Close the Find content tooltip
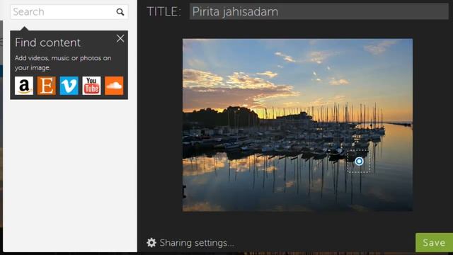Image resolution: width=453 pixels, height=255 pixels. (x=120, y=38)
